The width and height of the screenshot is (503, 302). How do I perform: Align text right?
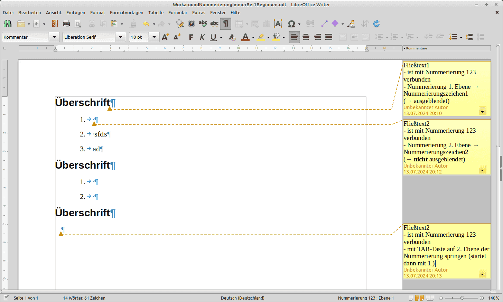(x=317, y=37)
